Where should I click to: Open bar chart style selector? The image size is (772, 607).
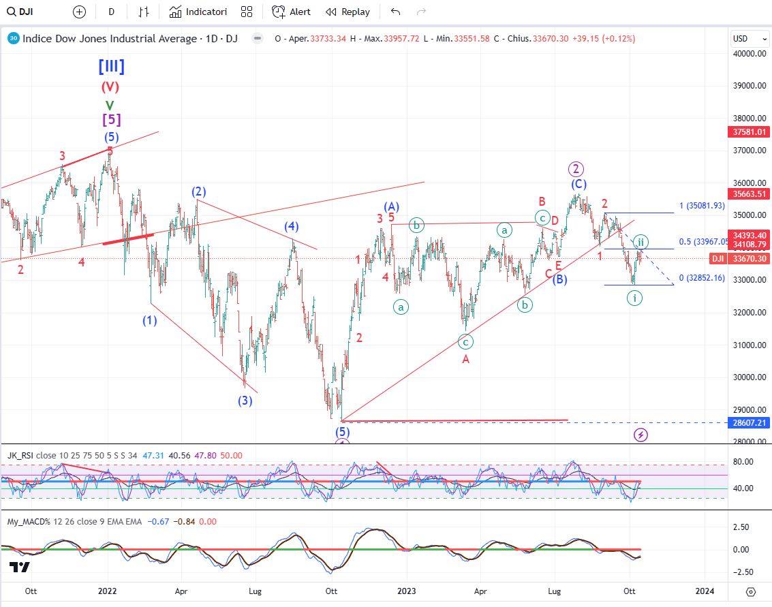(x=144, y=12)
